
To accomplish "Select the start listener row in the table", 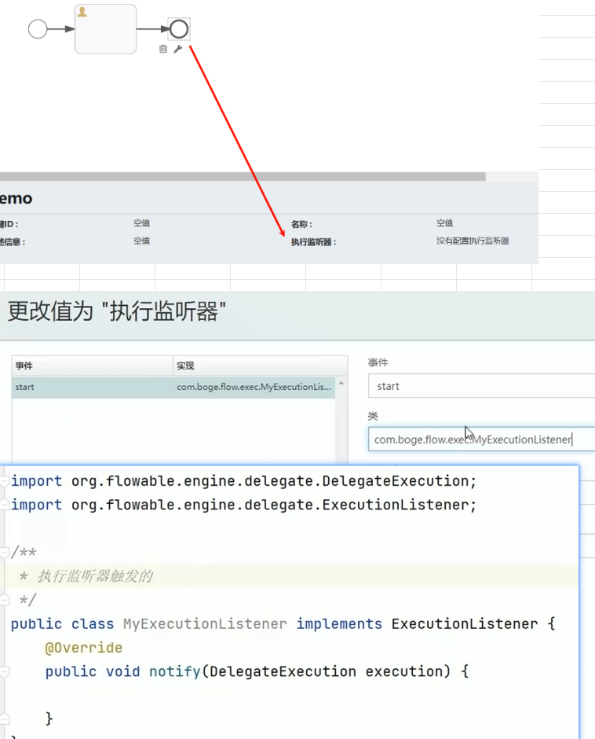I will pyautogui.click(x=173, y=387).
